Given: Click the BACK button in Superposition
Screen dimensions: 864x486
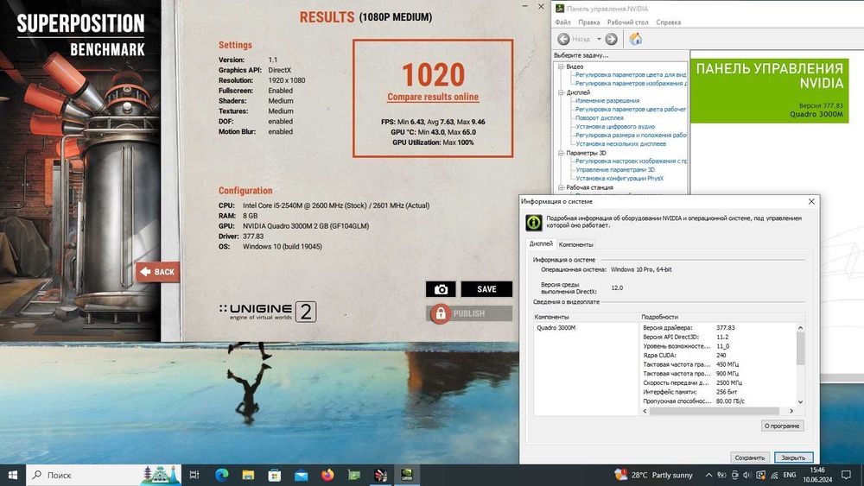Looking at the screenshot, I should point(157,271).
